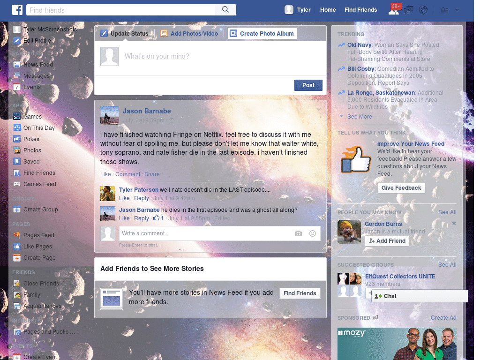Like Tyler Paterson's comment
Viewport: 480px width, 360px height.
[124, 198]
